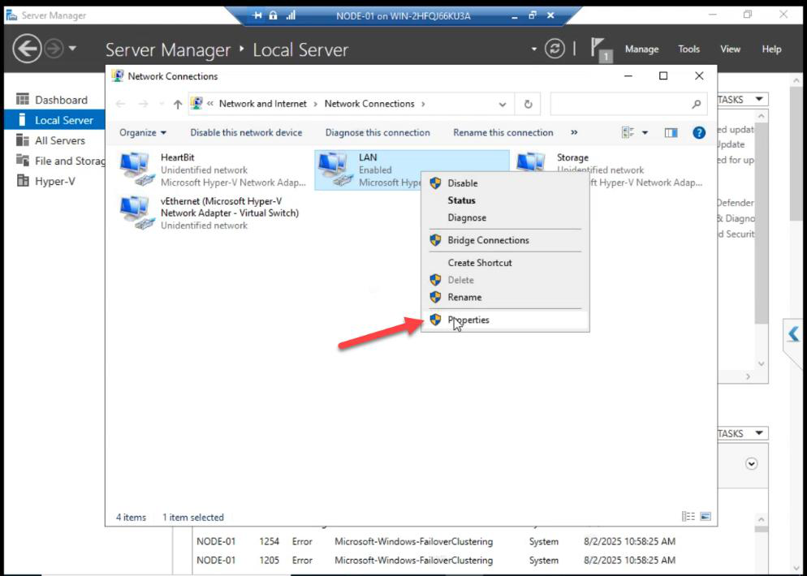Open the address bar history dropdown
The width and height of the screenshot is (807, 576).
[503, 105]
